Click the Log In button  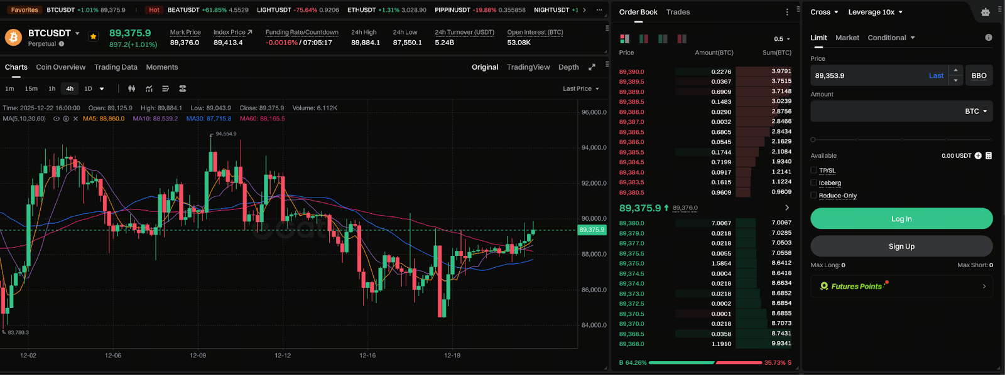(901, 218)
